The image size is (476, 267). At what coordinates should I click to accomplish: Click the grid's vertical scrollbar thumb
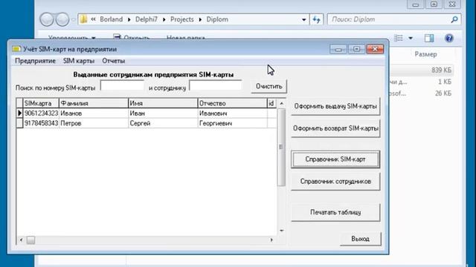click(x=281, y=148)
